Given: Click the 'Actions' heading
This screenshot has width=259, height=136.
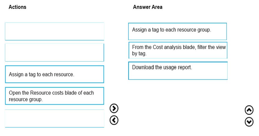Looking at the screenshot, I should 17,7.
